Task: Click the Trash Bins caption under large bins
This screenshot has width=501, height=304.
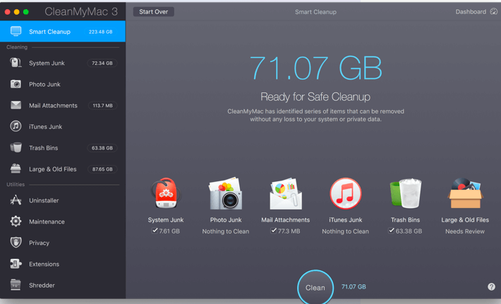Action: (x=405, y=219)
